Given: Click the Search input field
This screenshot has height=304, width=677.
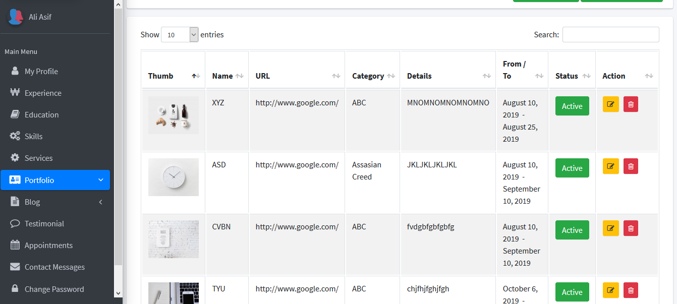Looking at the screenshot, I should pos(610,35).
